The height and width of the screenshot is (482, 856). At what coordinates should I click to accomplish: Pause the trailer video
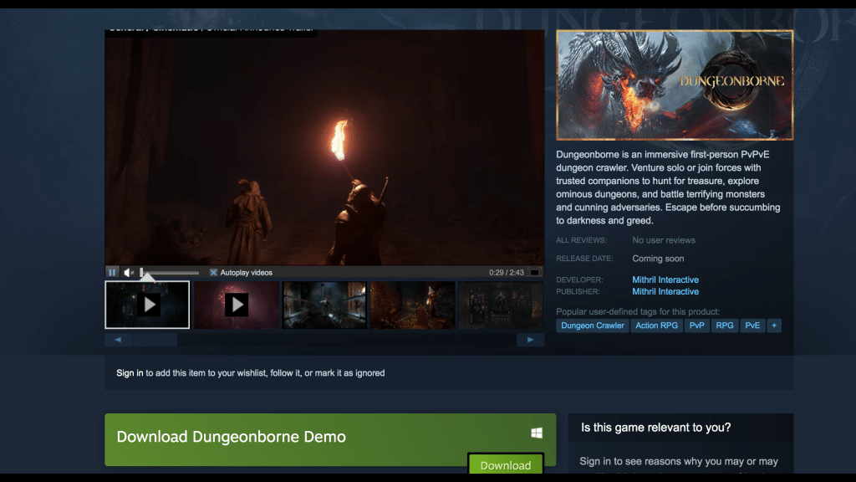click(x=112, y=272)
